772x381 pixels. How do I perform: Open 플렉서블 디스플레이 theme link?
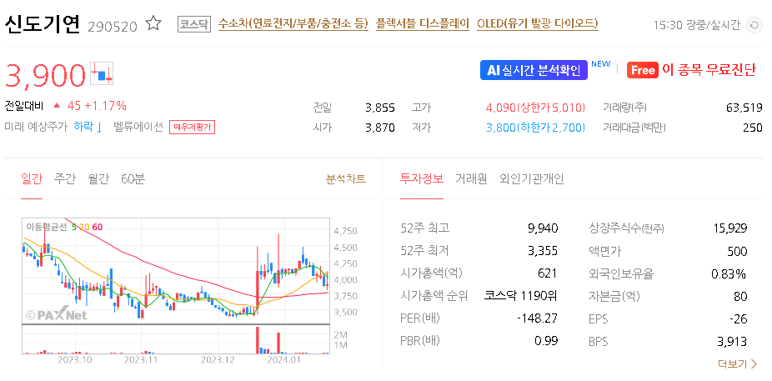[x=423, y=23]
